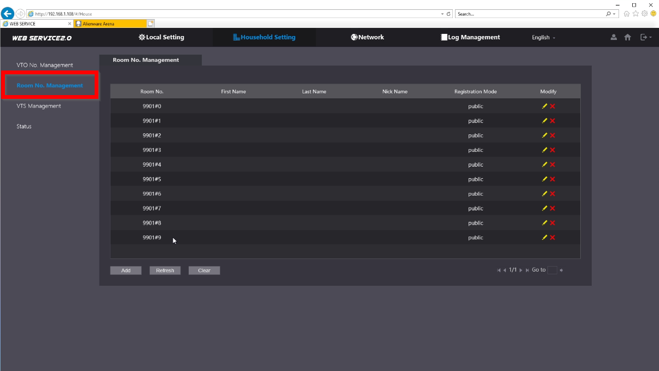Open VTO No. Management in sidebar
Image resolution: width=659 pixels, height=371 pixels.
45,65
